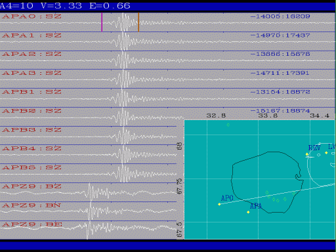Click amplitude range -14005:16209 value
Screen dimensions: 336x252
280,16
